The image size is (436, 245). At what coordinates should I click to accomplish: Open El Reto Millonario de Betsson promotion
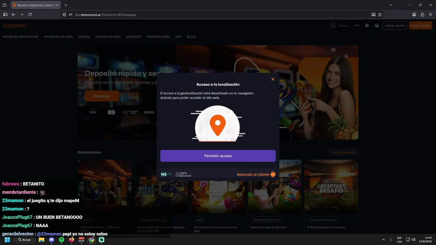[x=326, y=227]
